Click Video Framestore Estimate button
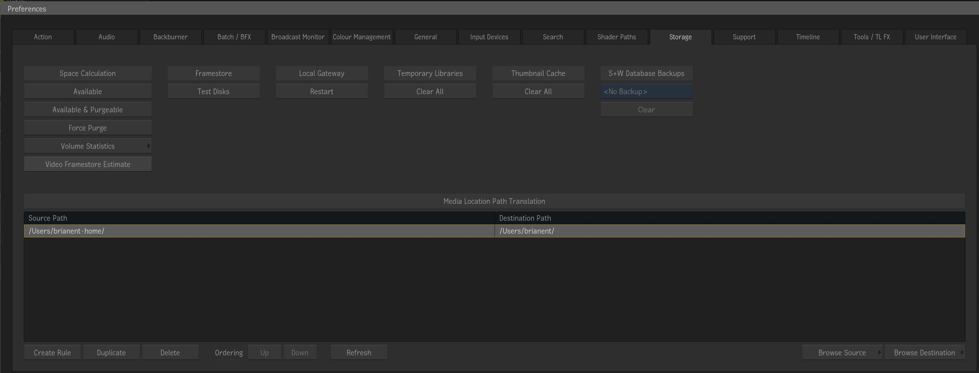Screen dimensions: 979x373 click(x=87, y=164)
